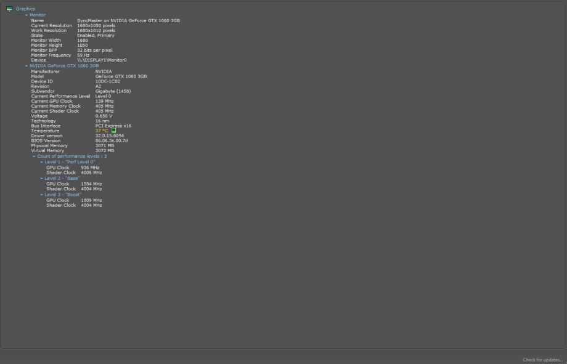Viewport: 567px width, 364px height.
Task: Select the 59 Hz monitor frequency value
Action: coord(83,55)
